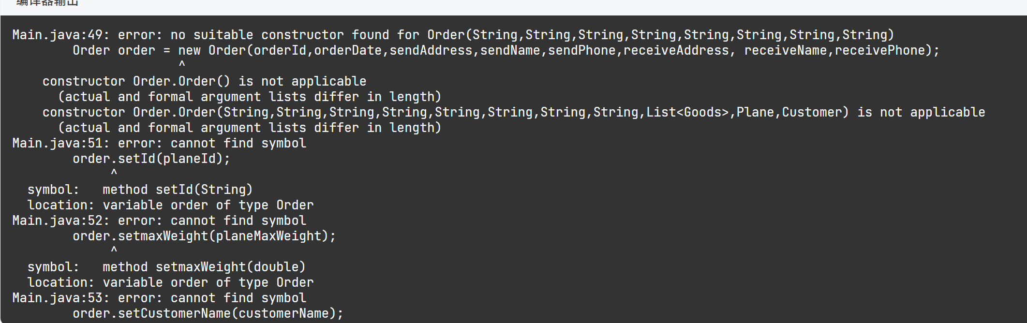
Task: Click 'constructor Order.Order() is not applicable' line
Action: pyautogui.click(x=204, y=81)
